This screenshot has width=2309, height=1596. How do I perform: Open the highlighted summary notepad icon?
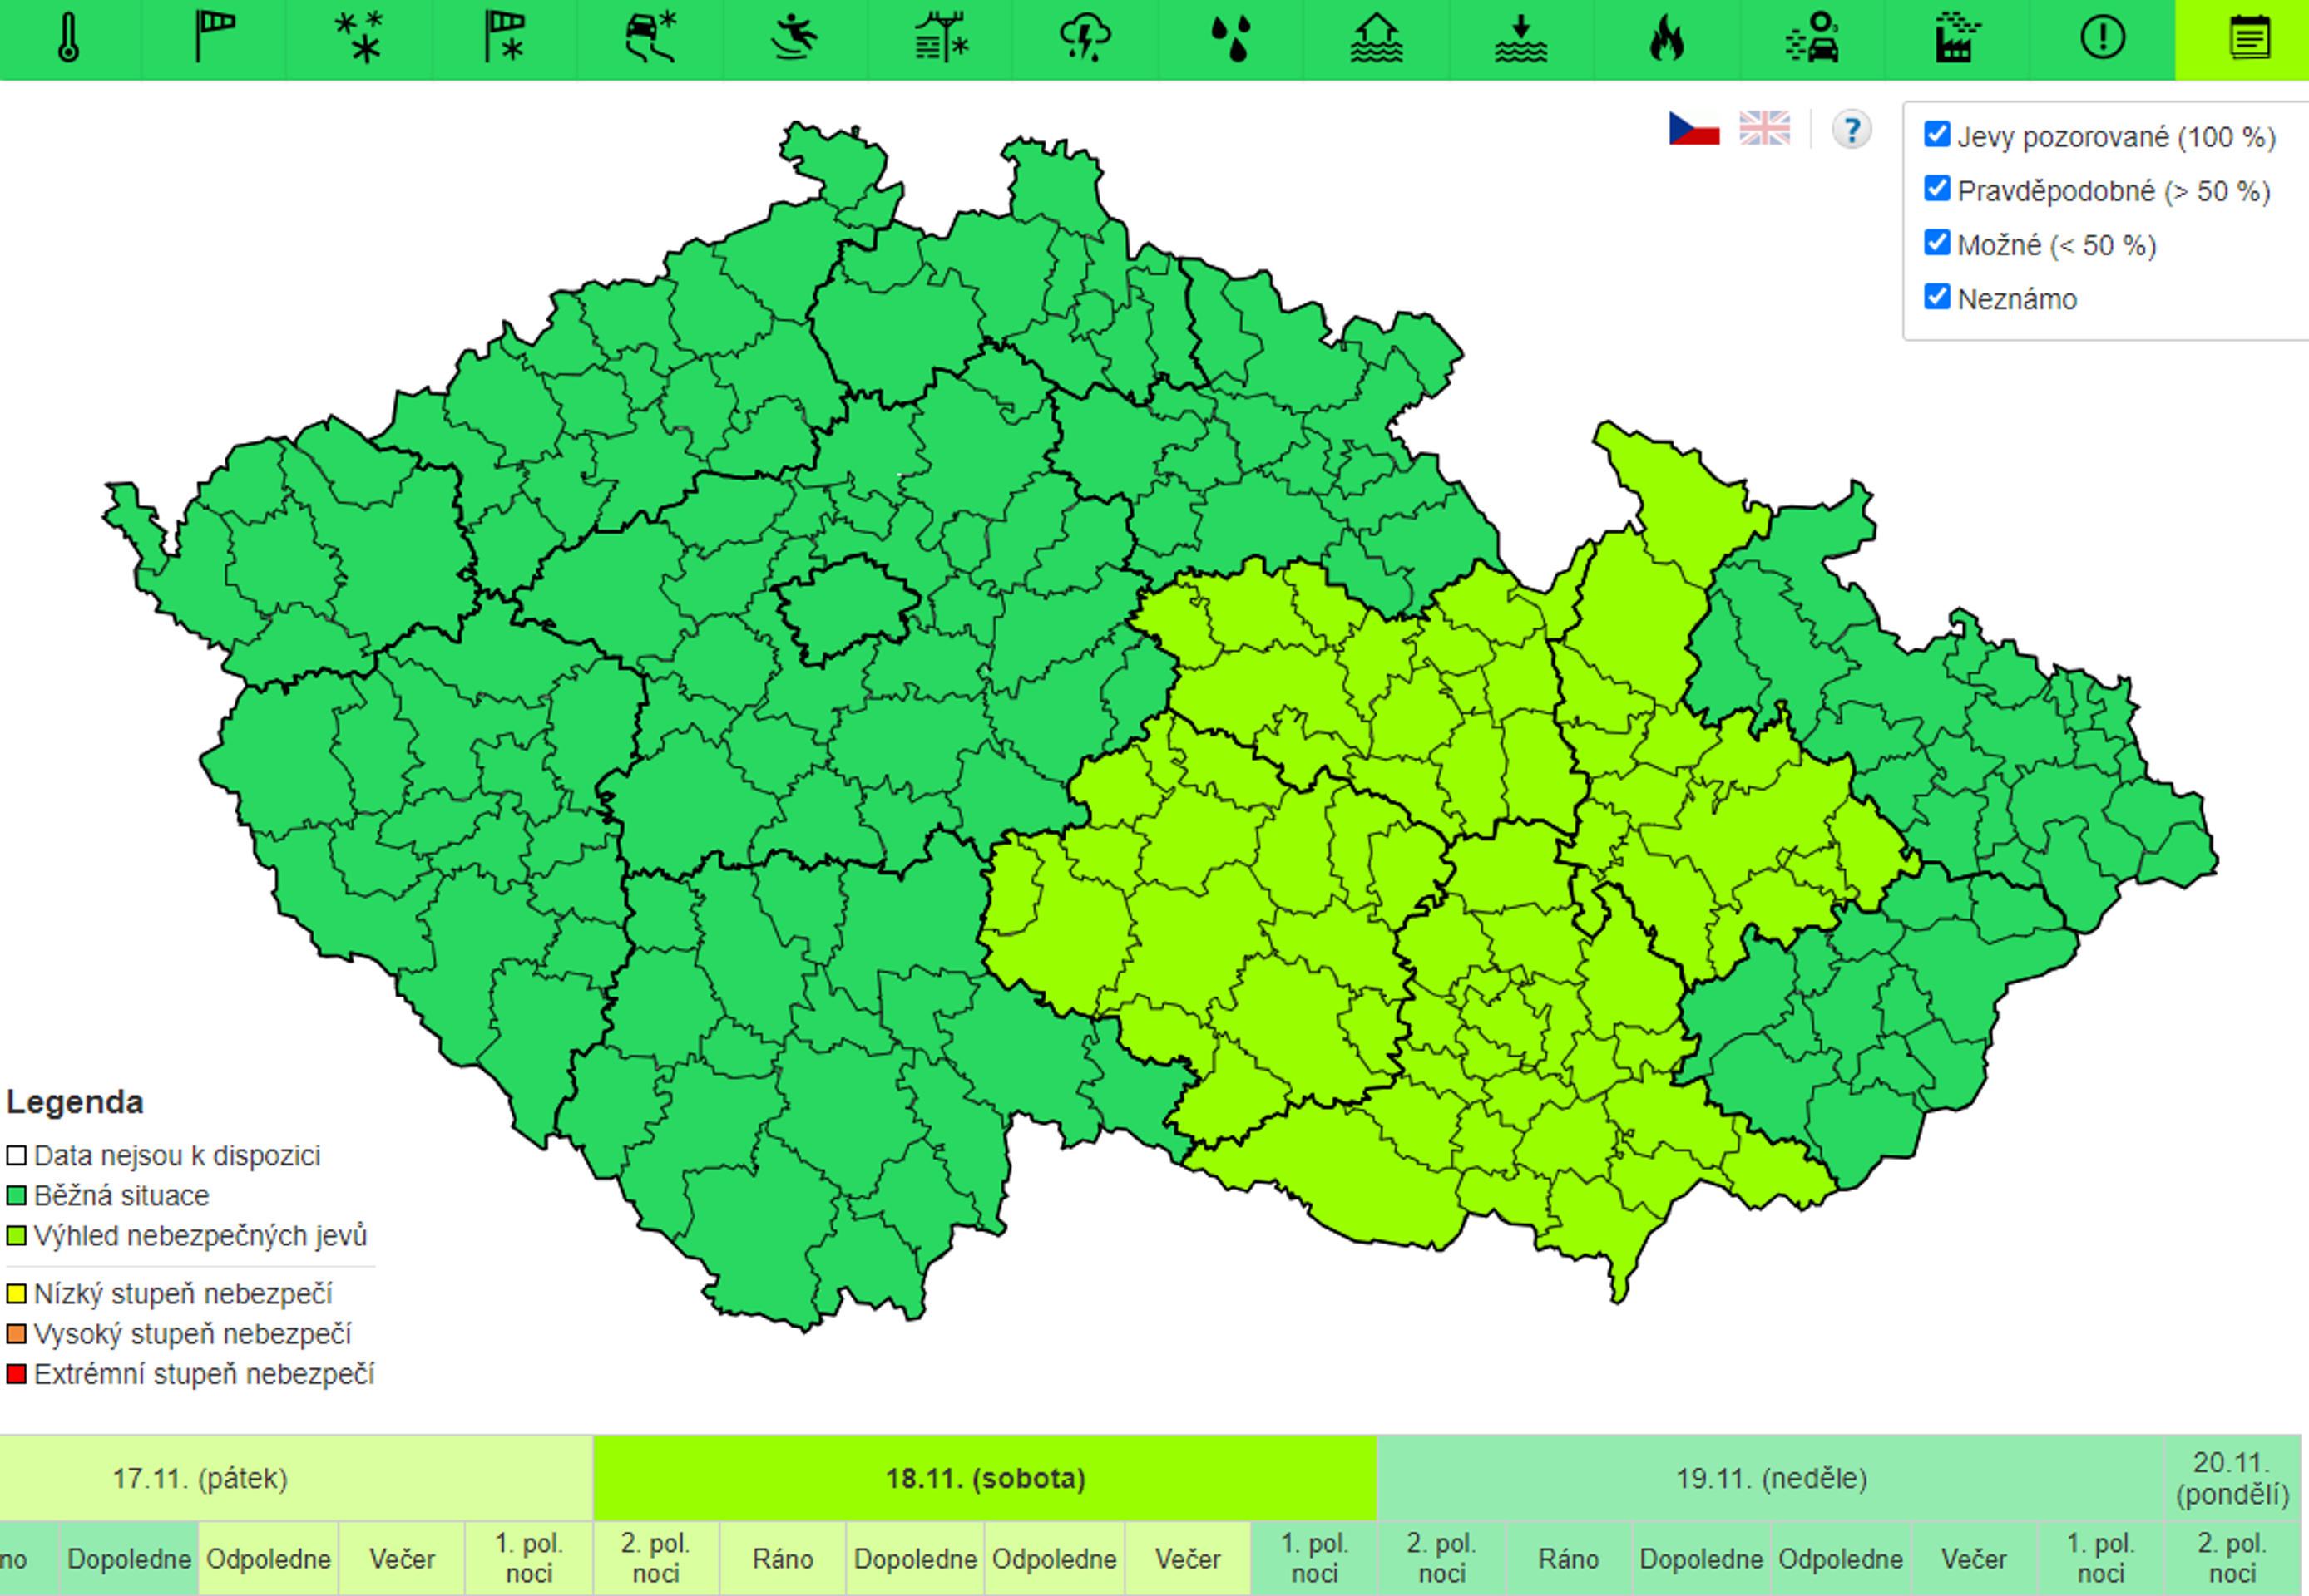coord(2248,39)
